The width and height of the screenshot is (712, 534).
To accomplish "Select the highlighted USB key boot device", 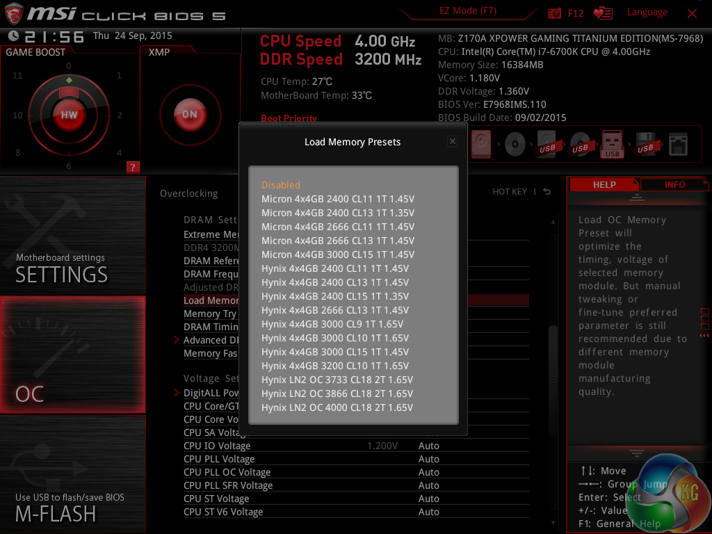I will point(612,144).
